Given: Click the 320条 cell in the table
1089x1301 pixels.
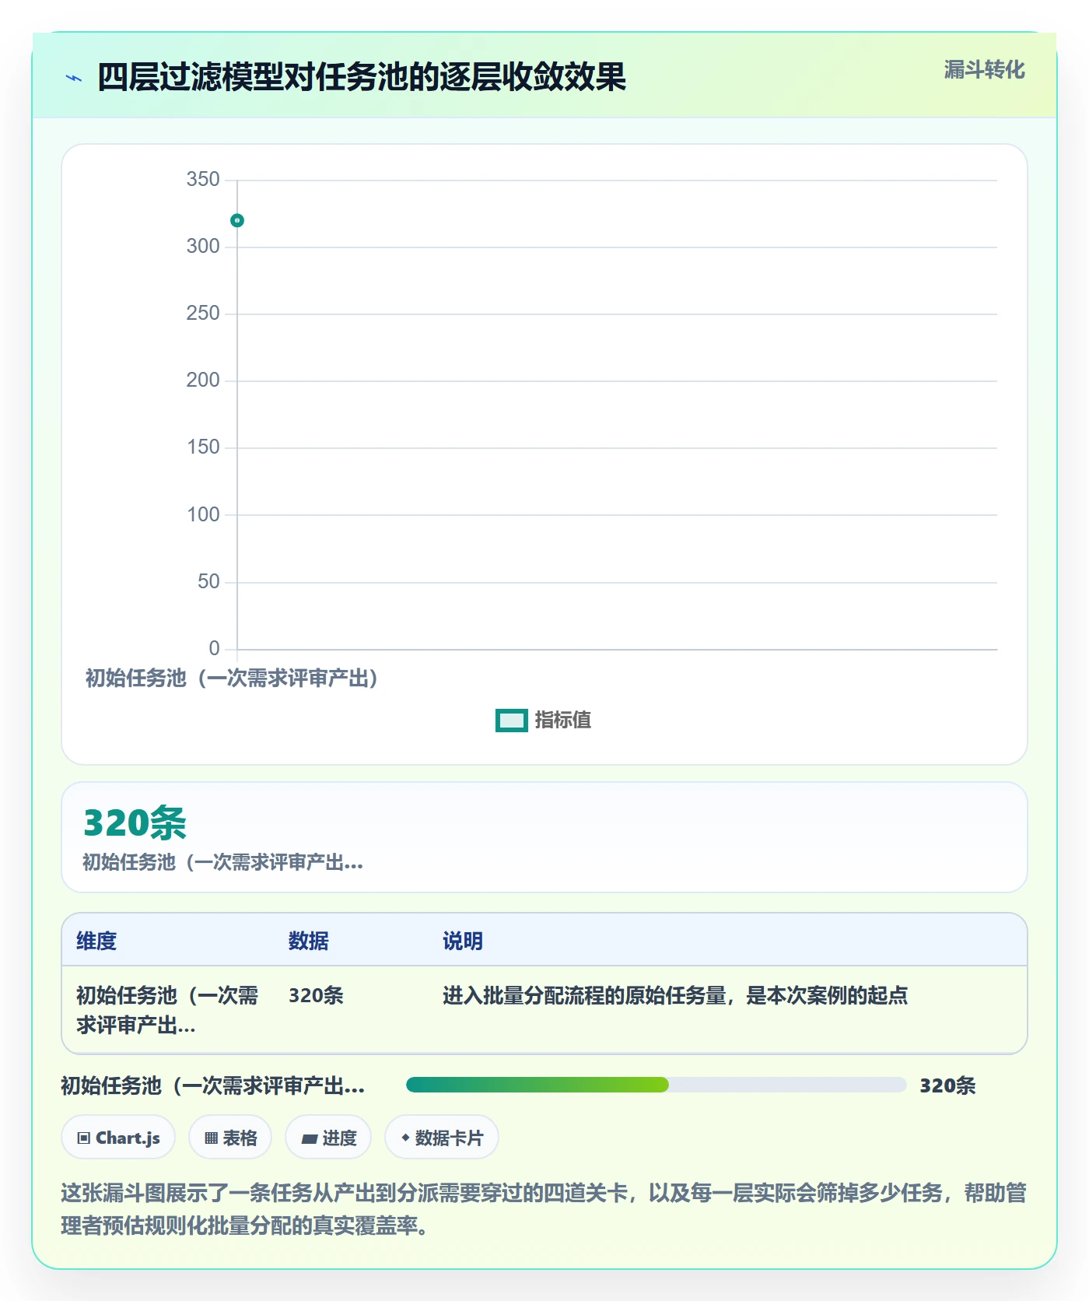Looking at the screenshot, I should click(x=316, y=995).
